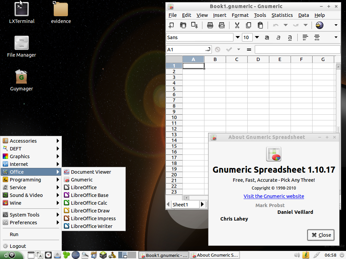Launch LibreOffice Calc from Office menu

pos(94,203)
